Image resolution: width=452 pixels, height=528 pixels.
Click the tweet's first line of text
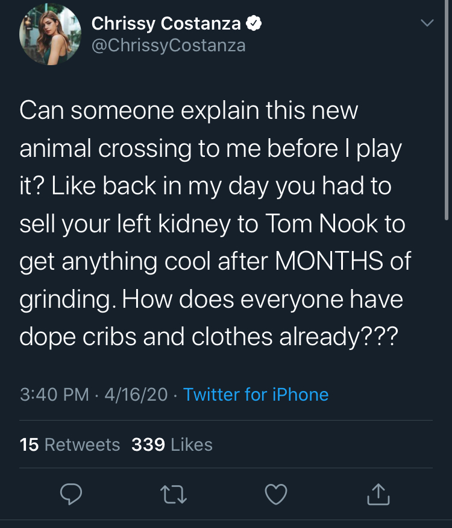[x=189, y=112]
